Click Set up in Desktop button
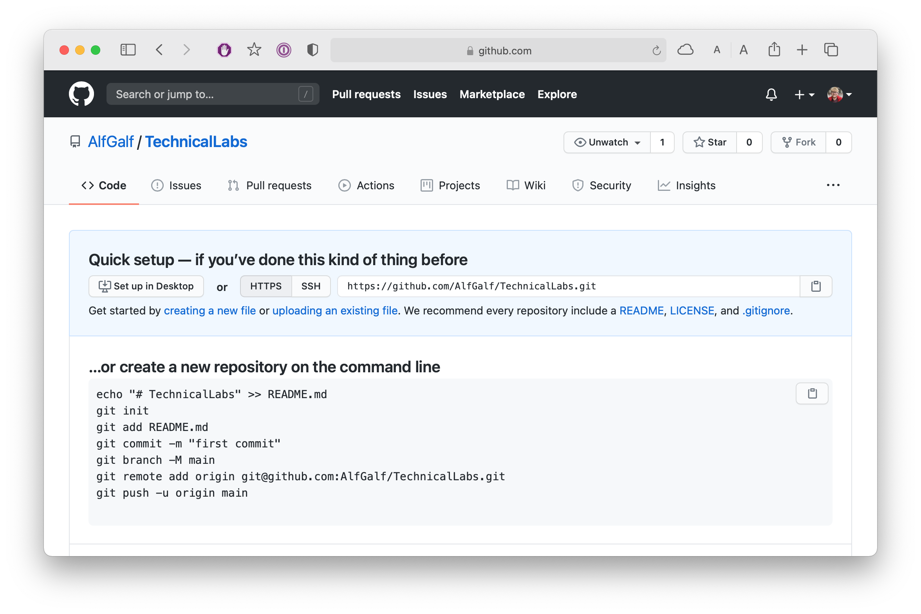 [146, 286]
